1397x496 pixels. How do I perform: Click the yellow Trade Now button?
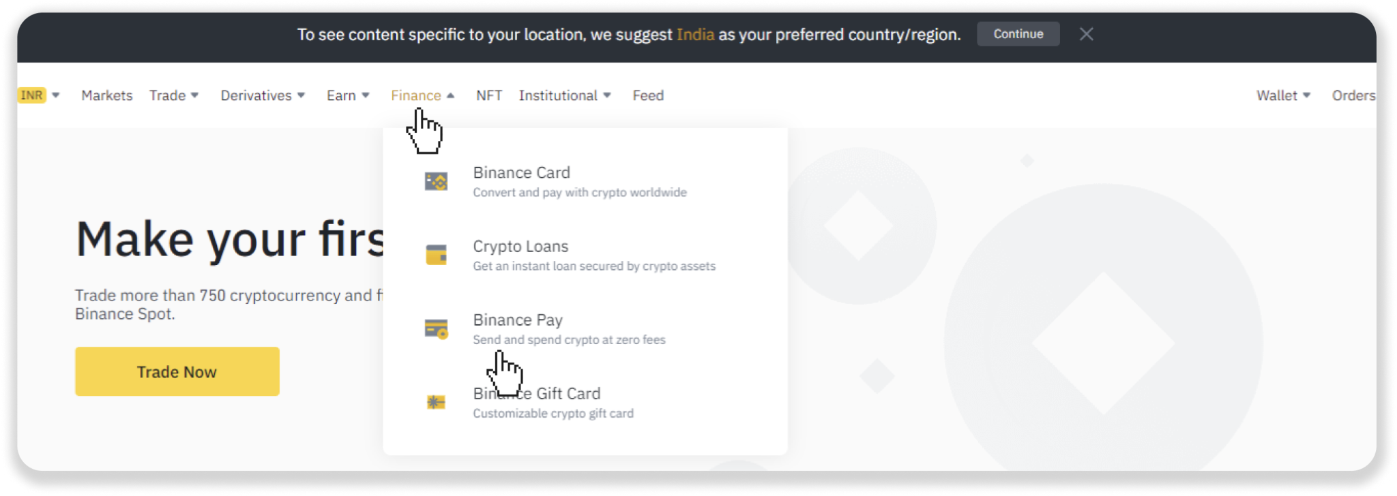[x=177, y=371]
